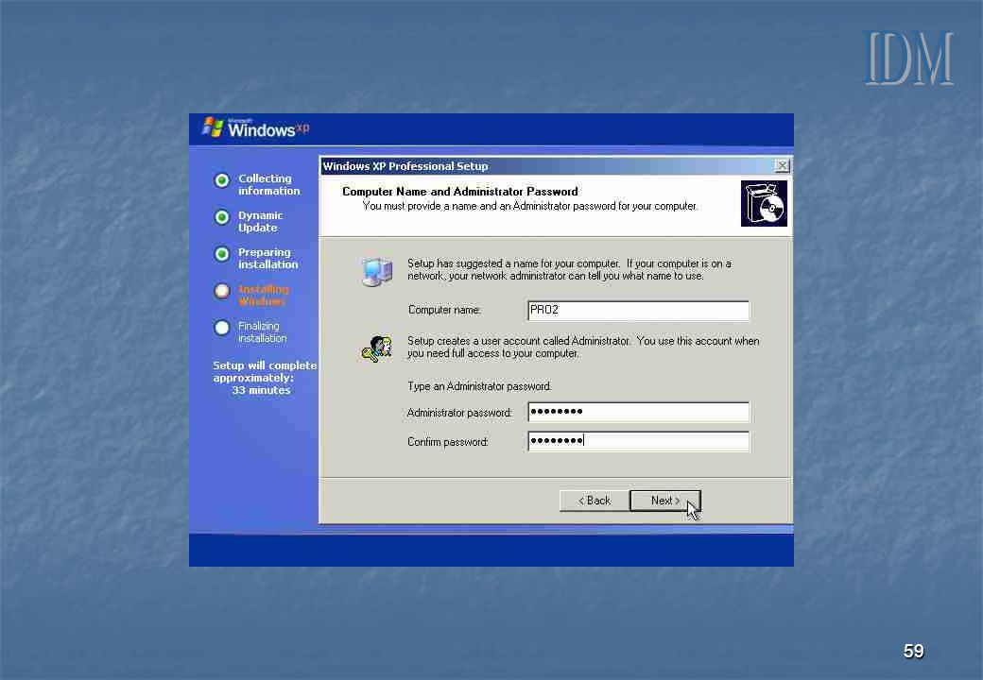This screenshot has width=983, height=680.
Task: Click the 'Confirm password:' label
Action: (x=448, y=442)
